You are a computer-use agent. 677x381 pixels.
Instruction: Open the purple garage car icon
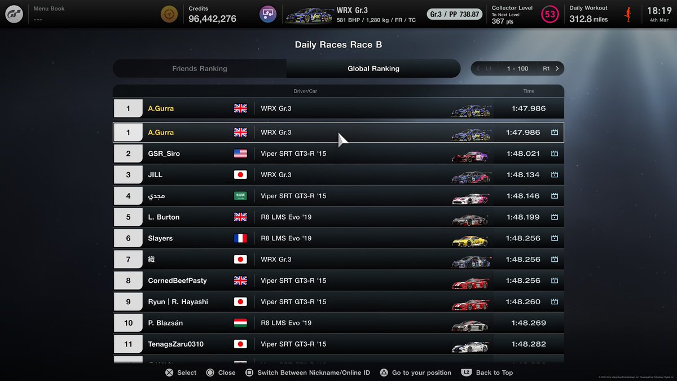pos(268,14)
